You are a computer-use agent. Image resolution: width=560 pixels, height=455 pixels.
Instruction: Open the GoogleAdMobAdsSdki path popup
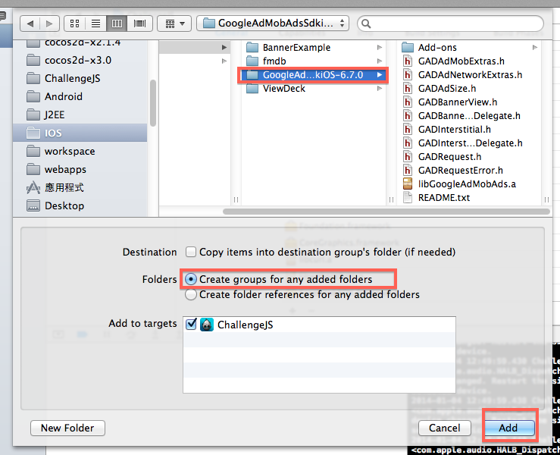point(273,24)
